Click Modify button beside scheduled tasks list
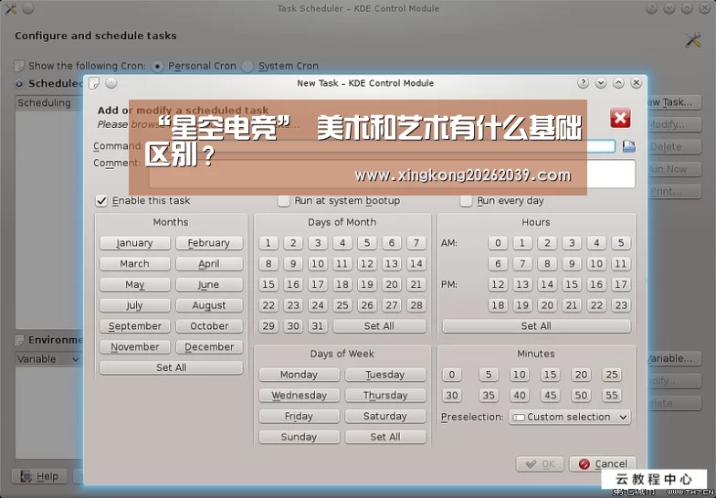716x498 pixels. point(674,124)
